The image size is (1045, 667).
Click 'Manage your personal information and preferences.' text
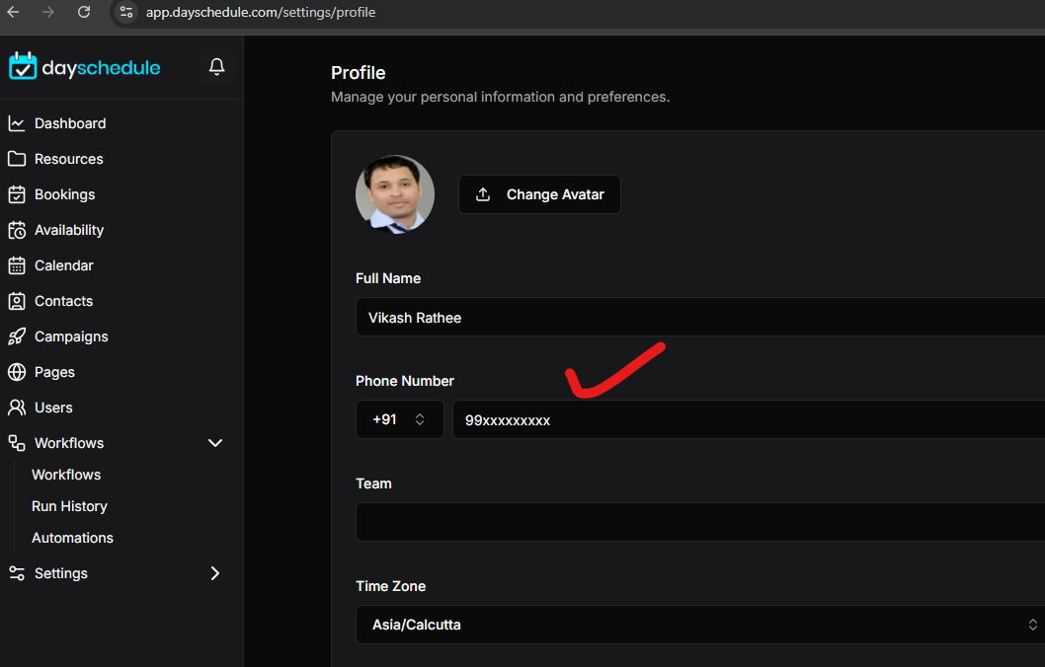click(501, 97)
